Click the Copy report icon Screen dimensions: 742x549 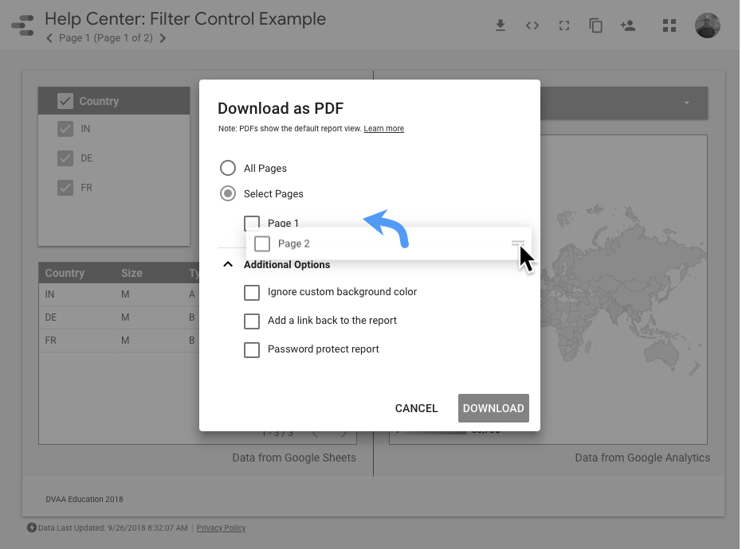coord(595,25)
